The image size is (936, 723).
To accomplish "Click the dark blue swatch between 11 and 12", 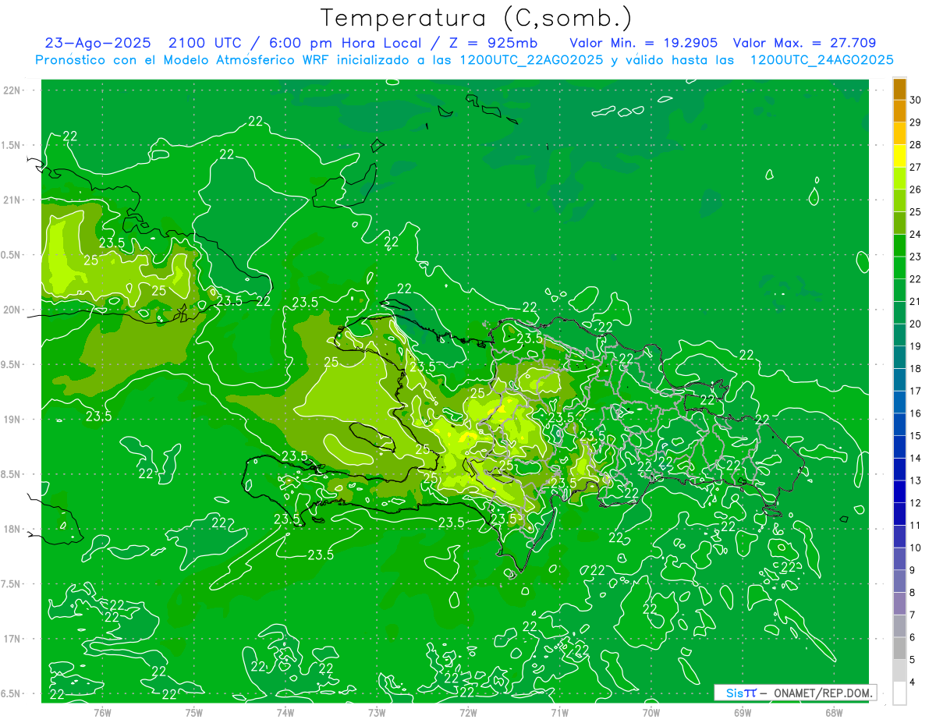I will click(x=899, y=514).
